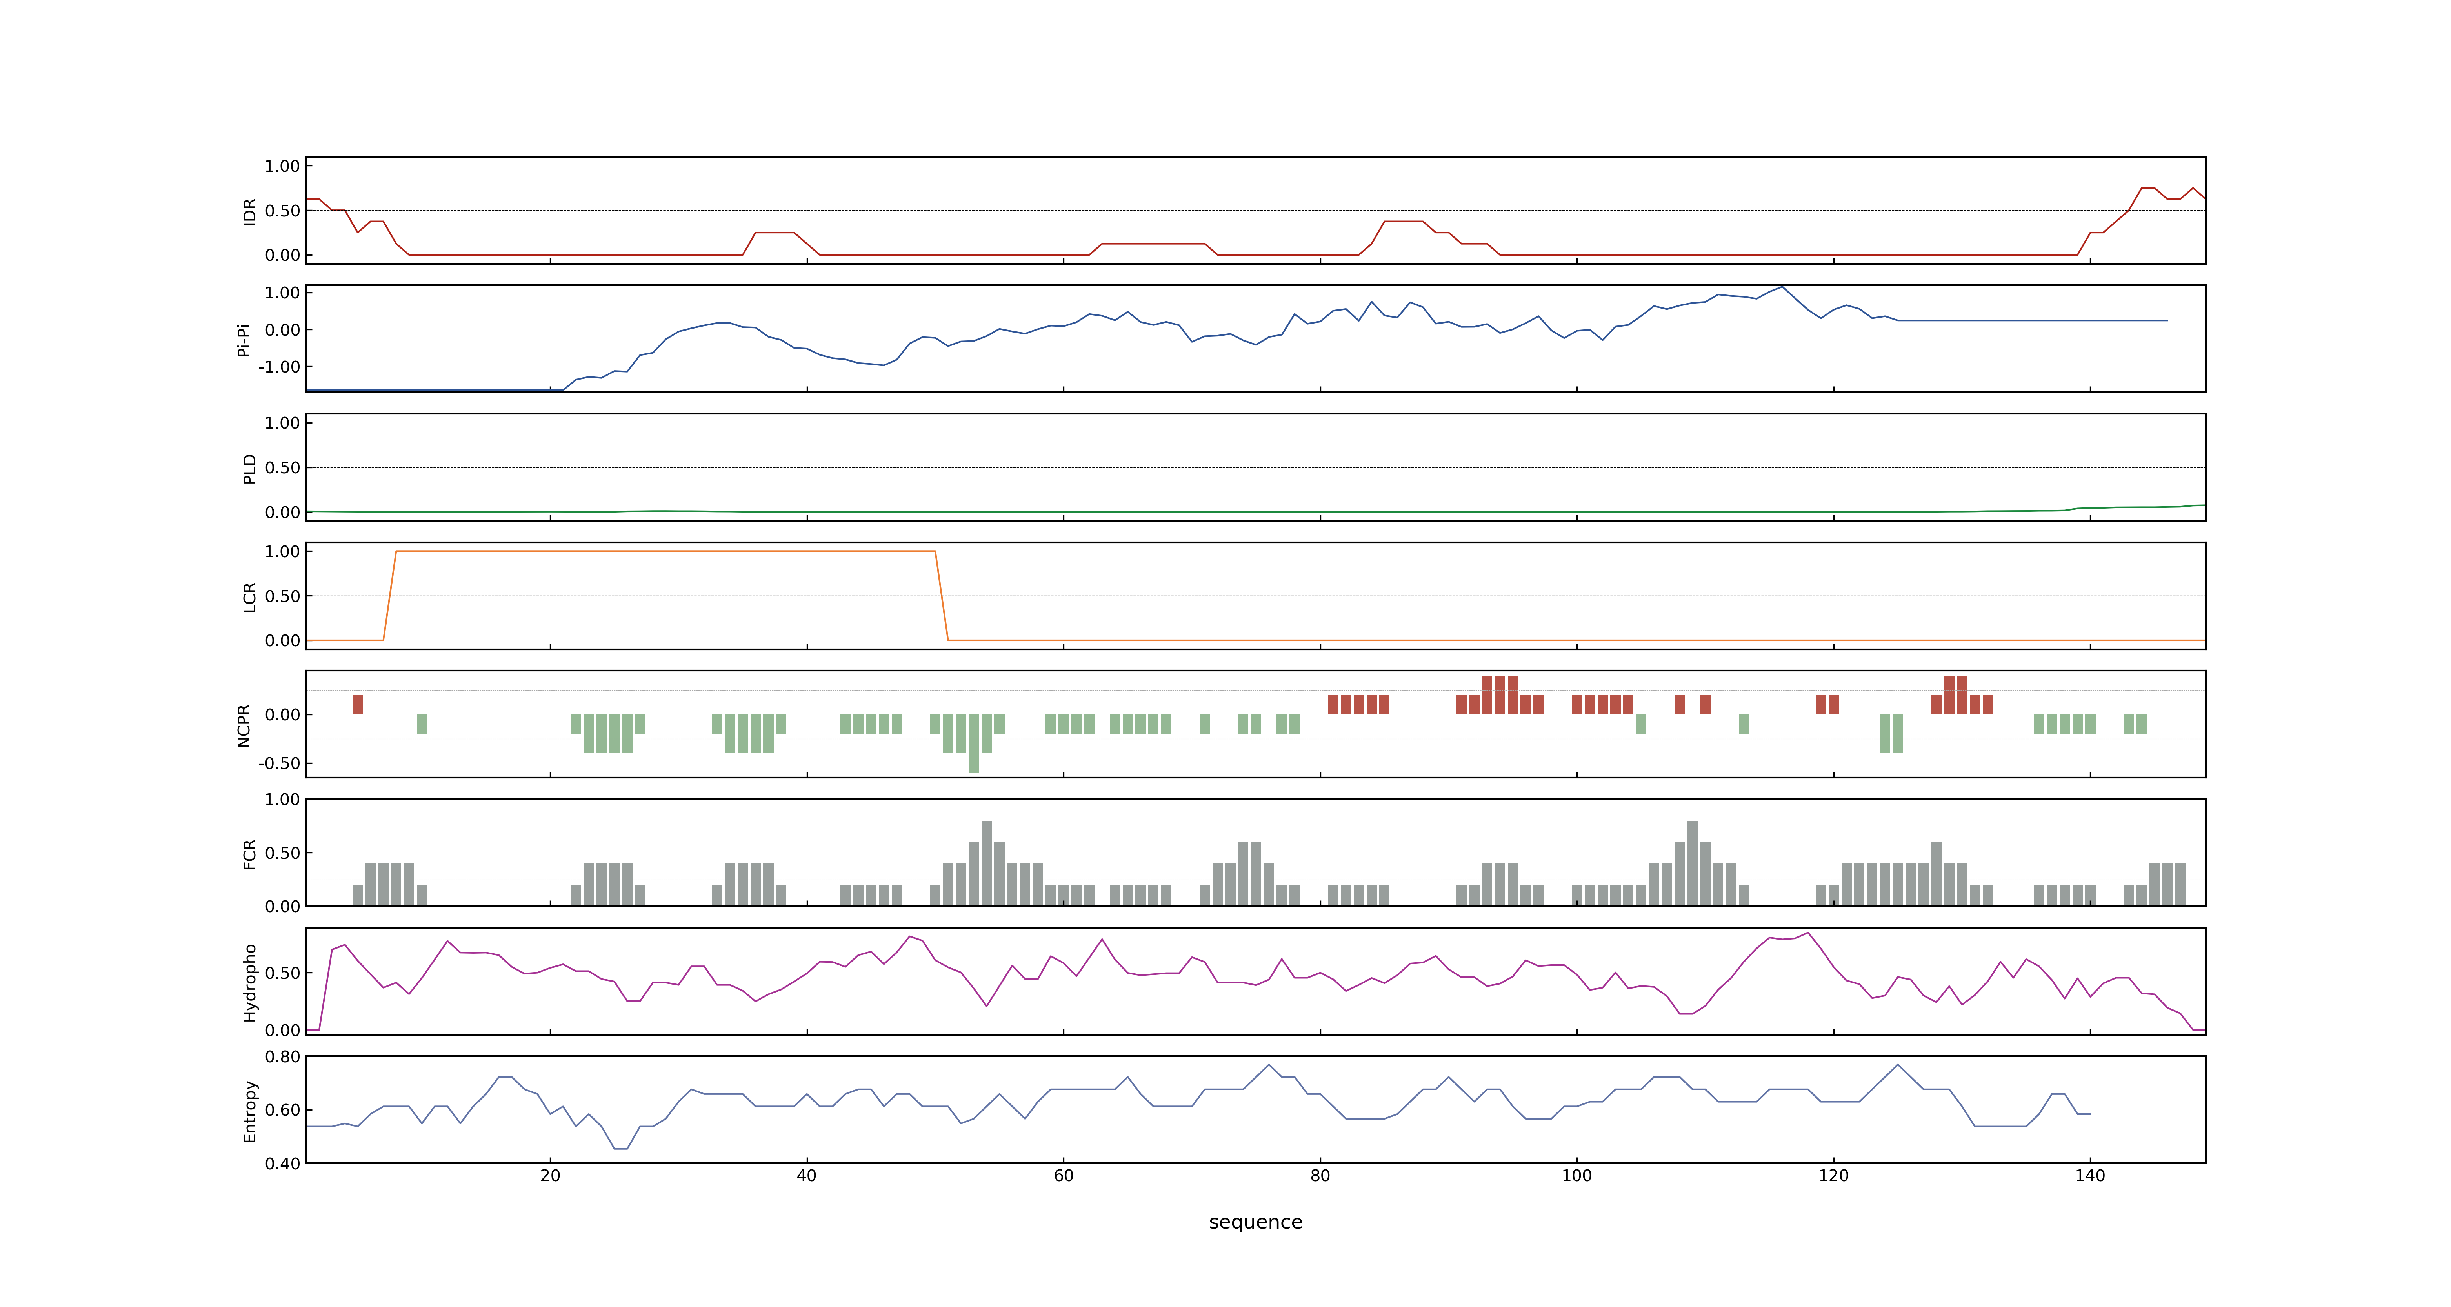
Task: Click x-axis tick label 140
Action: coord(2089,1176)
